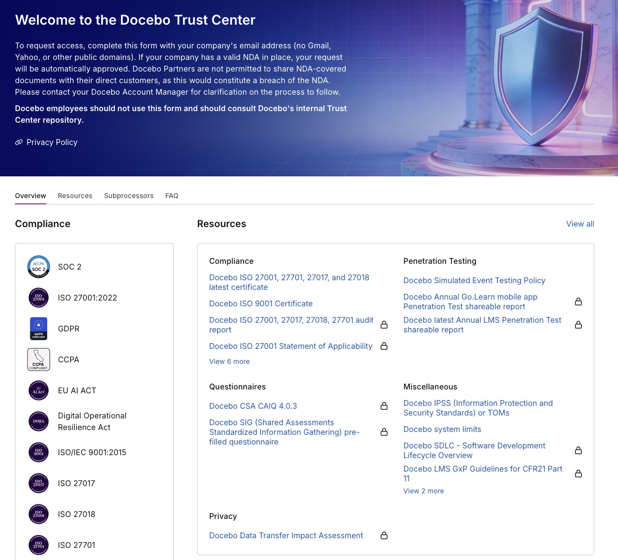
Task: Select SOC 2 compliance label
Action: pos(70,267)
